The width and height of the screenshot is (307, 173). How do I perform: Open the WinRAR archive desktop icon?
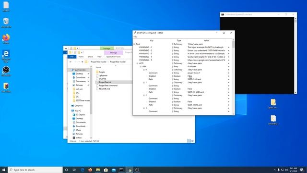pyautogui.click(x=6, y=87)
